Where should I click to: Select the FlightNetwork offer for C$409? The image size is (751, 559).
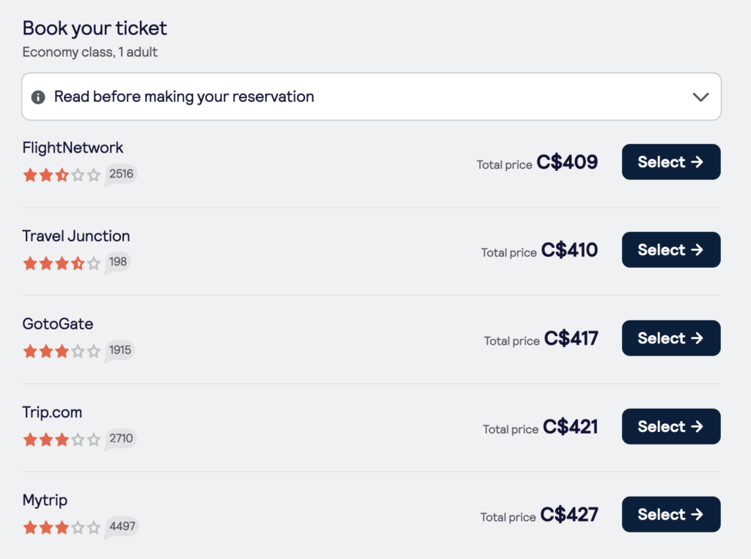[670, 161]
